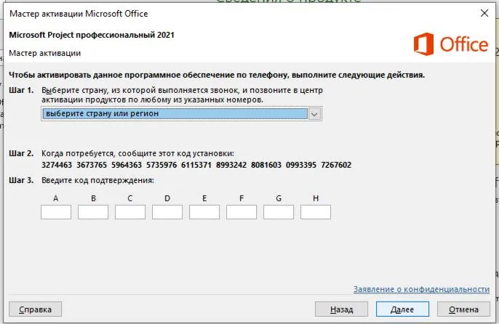Close the Office activation wizard dialog

484,13
